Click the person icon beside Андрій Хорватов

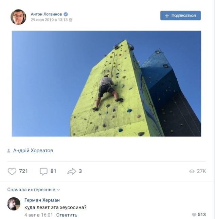(9, 151)
